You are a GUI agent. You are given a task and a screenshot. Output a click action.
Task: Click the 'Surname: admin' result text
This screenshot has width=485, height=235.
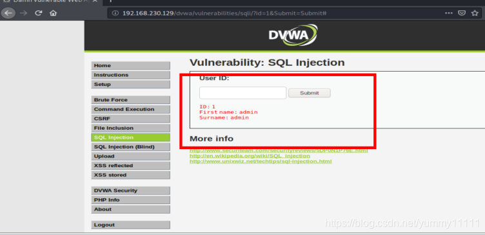point(224,117)
